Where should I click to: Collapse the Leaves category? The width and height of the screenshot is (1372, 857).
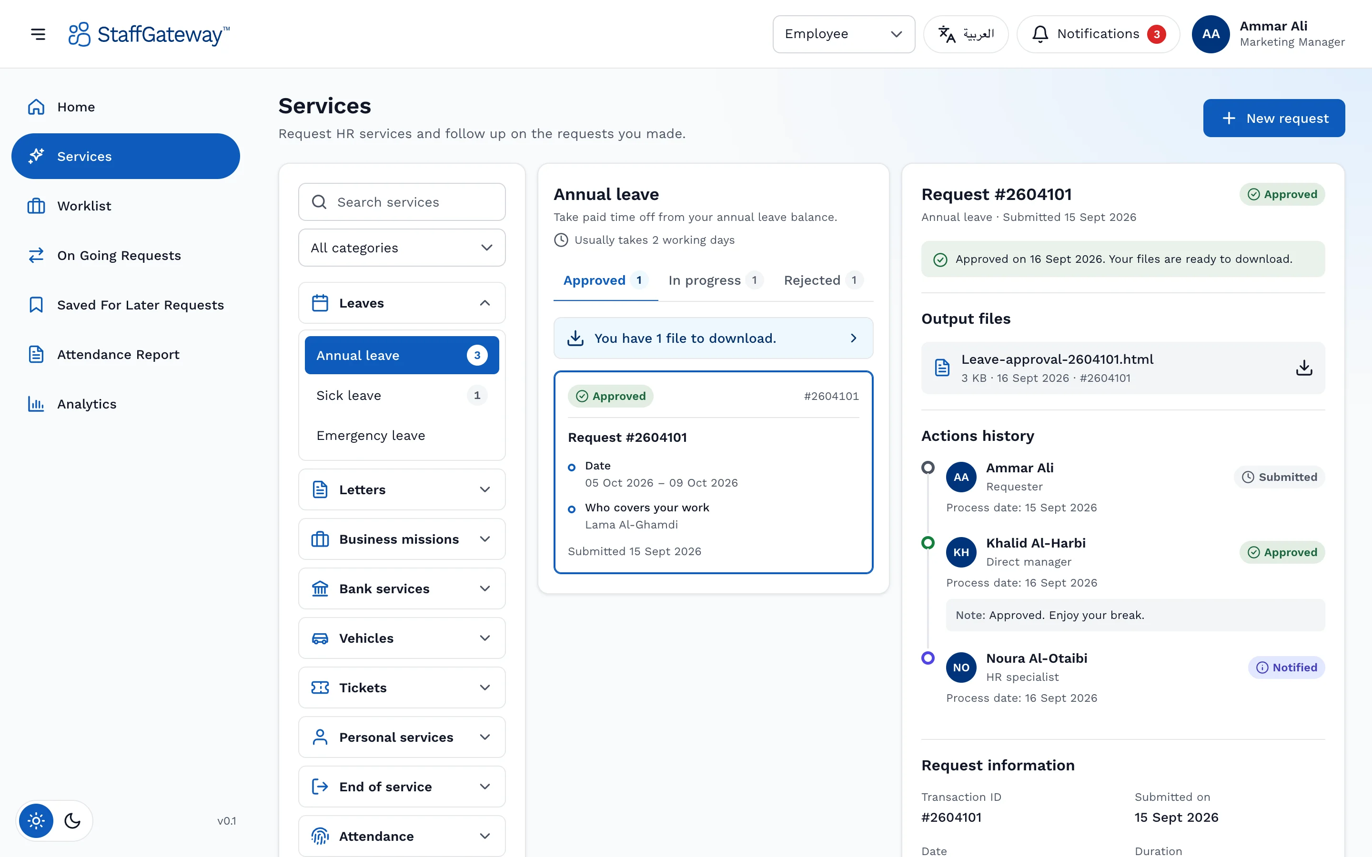(x=402, y=303)
